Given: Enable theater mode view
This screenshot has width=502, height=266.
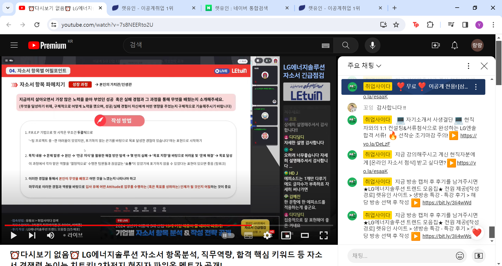Looking at the screenshot, I should [x=305, y=235].
